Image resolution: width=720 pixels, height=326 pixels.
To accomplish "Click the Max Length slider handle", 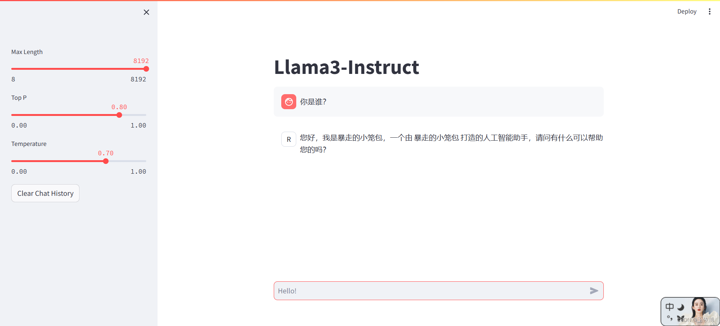I will click(x=146, y=69).
